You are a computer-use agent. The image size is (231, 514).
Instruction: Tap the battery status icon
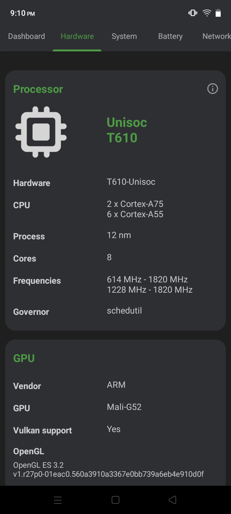(218, 13)
